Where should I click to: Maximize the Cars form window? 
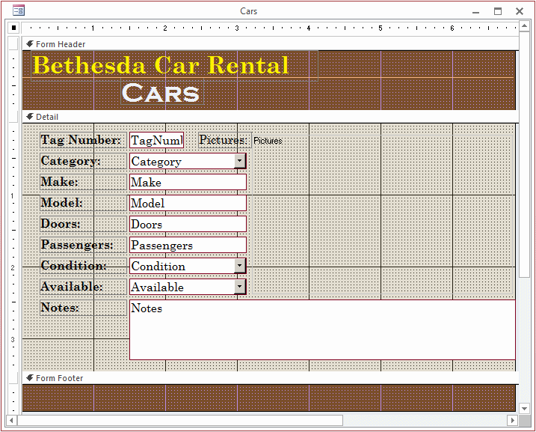coord(498,11)
